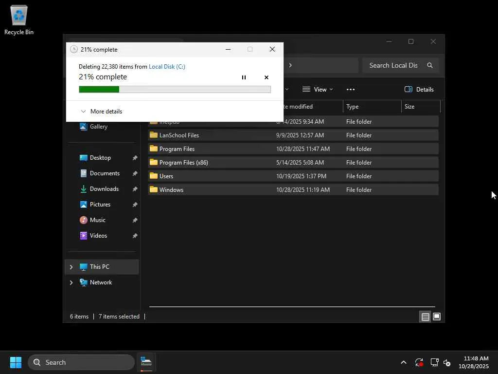Expand the This PC tree node
Image resolution: width=498 pixels, height=374 pixels.
point(71,267)
